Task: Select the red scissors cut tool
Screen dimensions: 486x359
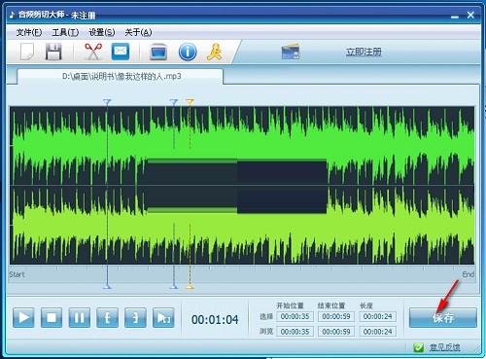Action: (93, 52)
